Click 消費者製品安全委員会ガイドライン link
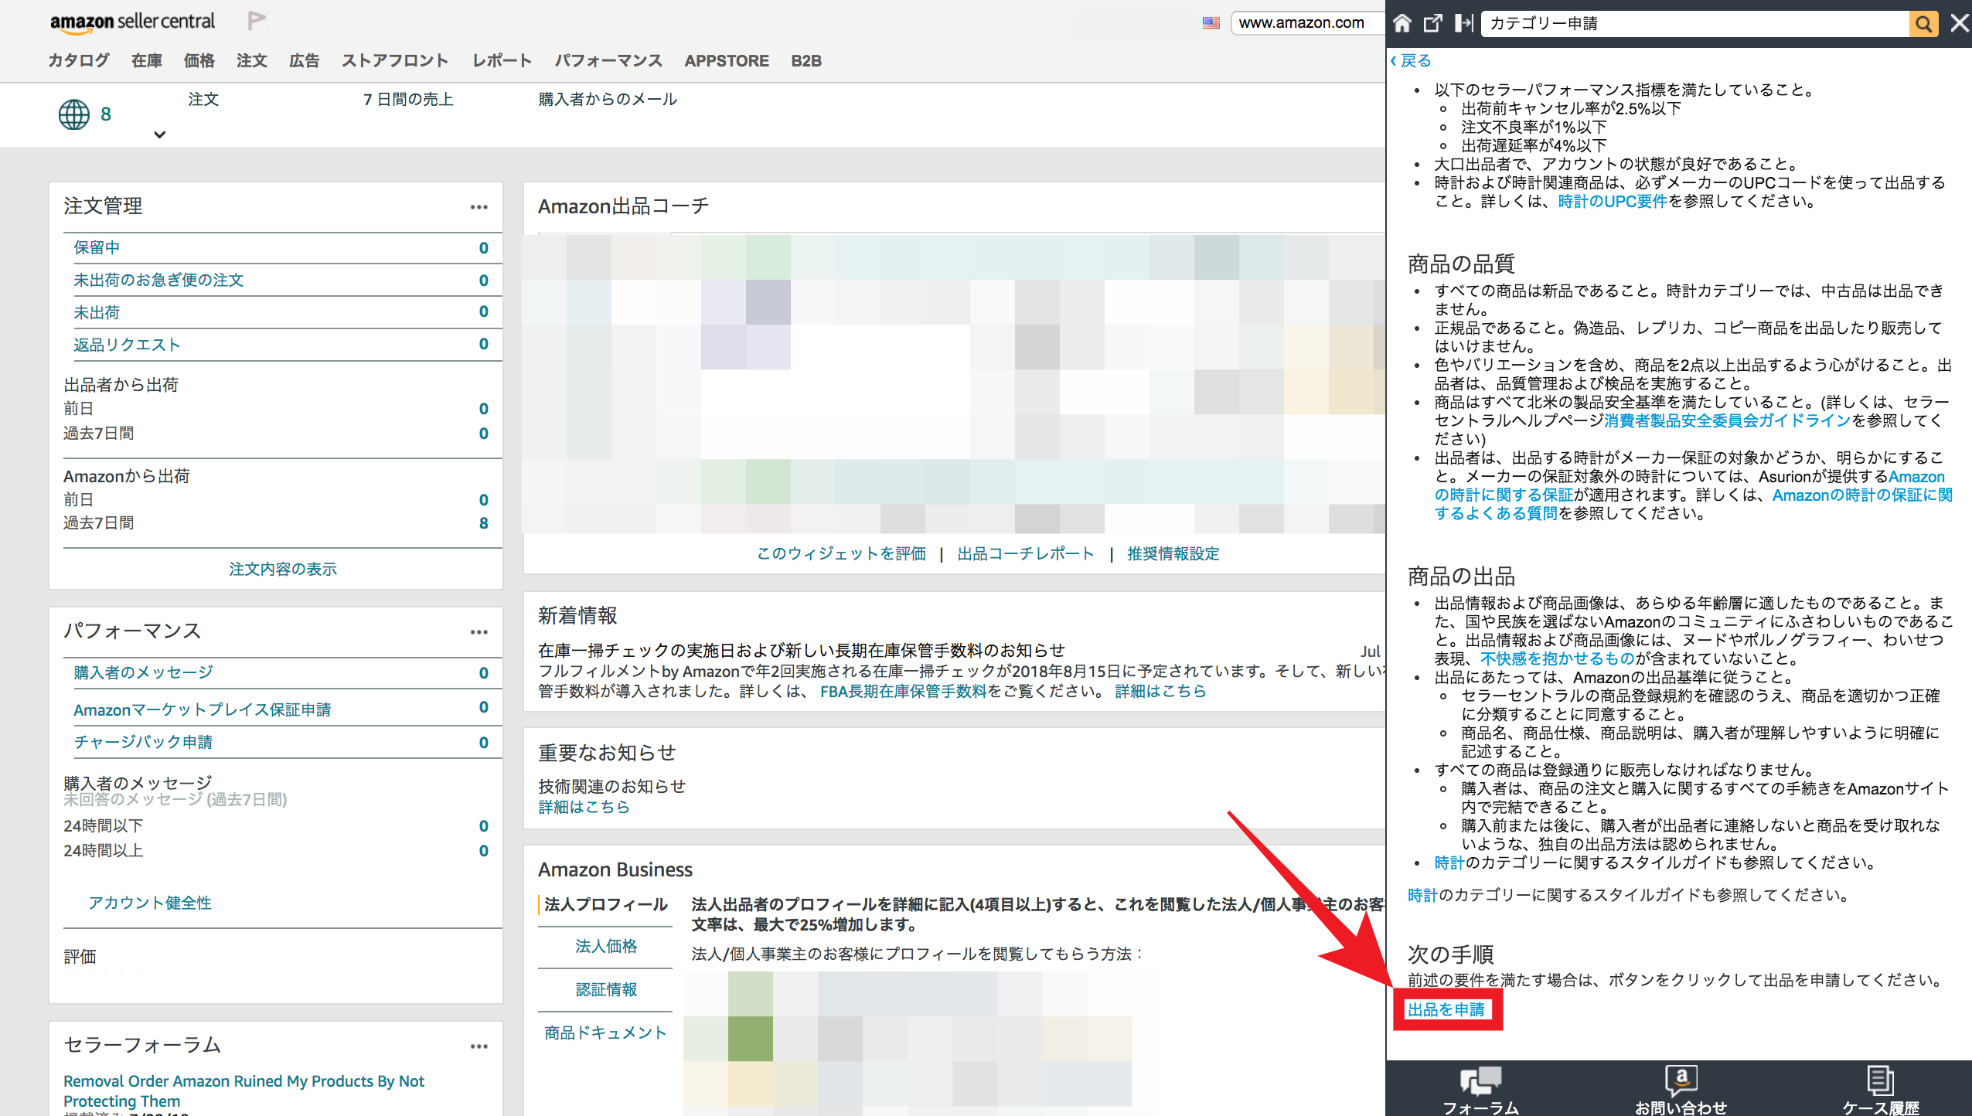 coord(1728,421)
